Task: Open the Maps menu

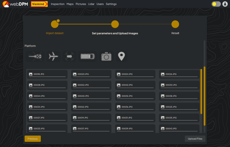Action: 70,4
